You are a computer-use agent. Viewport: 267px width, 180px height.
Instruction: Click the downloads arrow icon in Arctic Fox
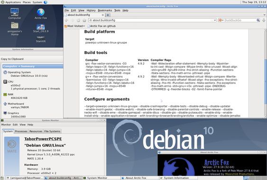tap(264, 20)
